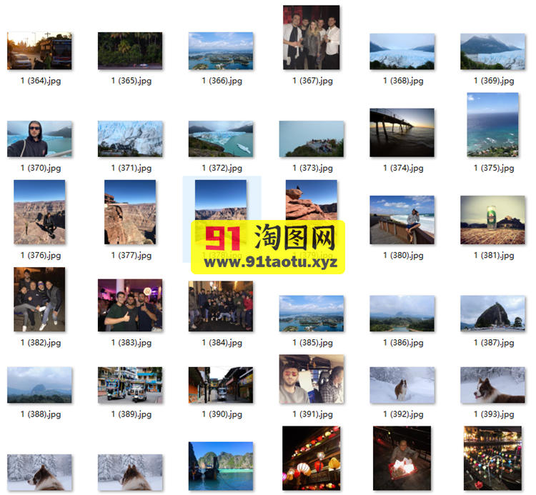Image resolution: width=536 pixels, height=495 pixels.
Task: Click the 1 (387).jpg big rock thumbnail
Action: point(492,314)
